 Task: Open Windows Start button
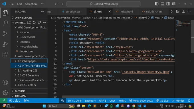44,106
